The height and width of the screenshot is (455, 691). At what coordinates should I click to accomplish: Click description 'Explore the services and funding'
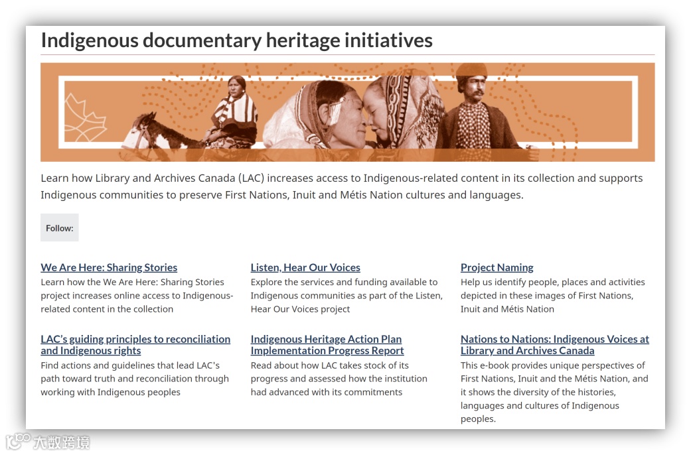346,296
